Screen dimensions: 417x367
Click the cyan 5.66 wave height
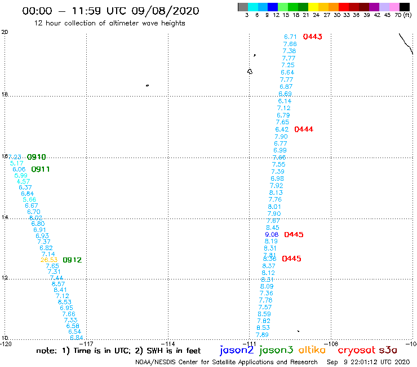[x=29, y=200]
